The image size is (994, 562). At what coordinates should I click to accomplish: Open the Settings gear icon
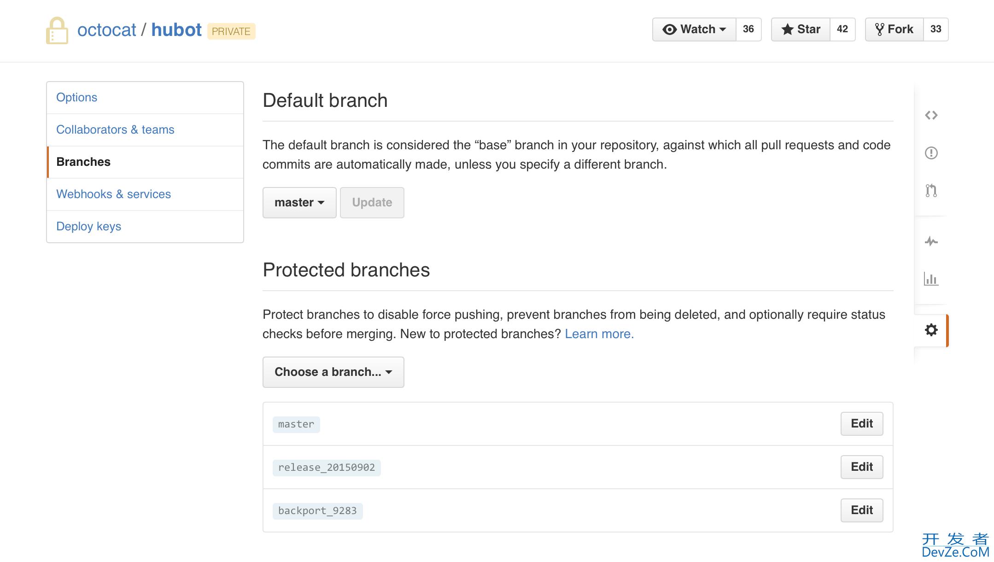(x=931, y=330)
